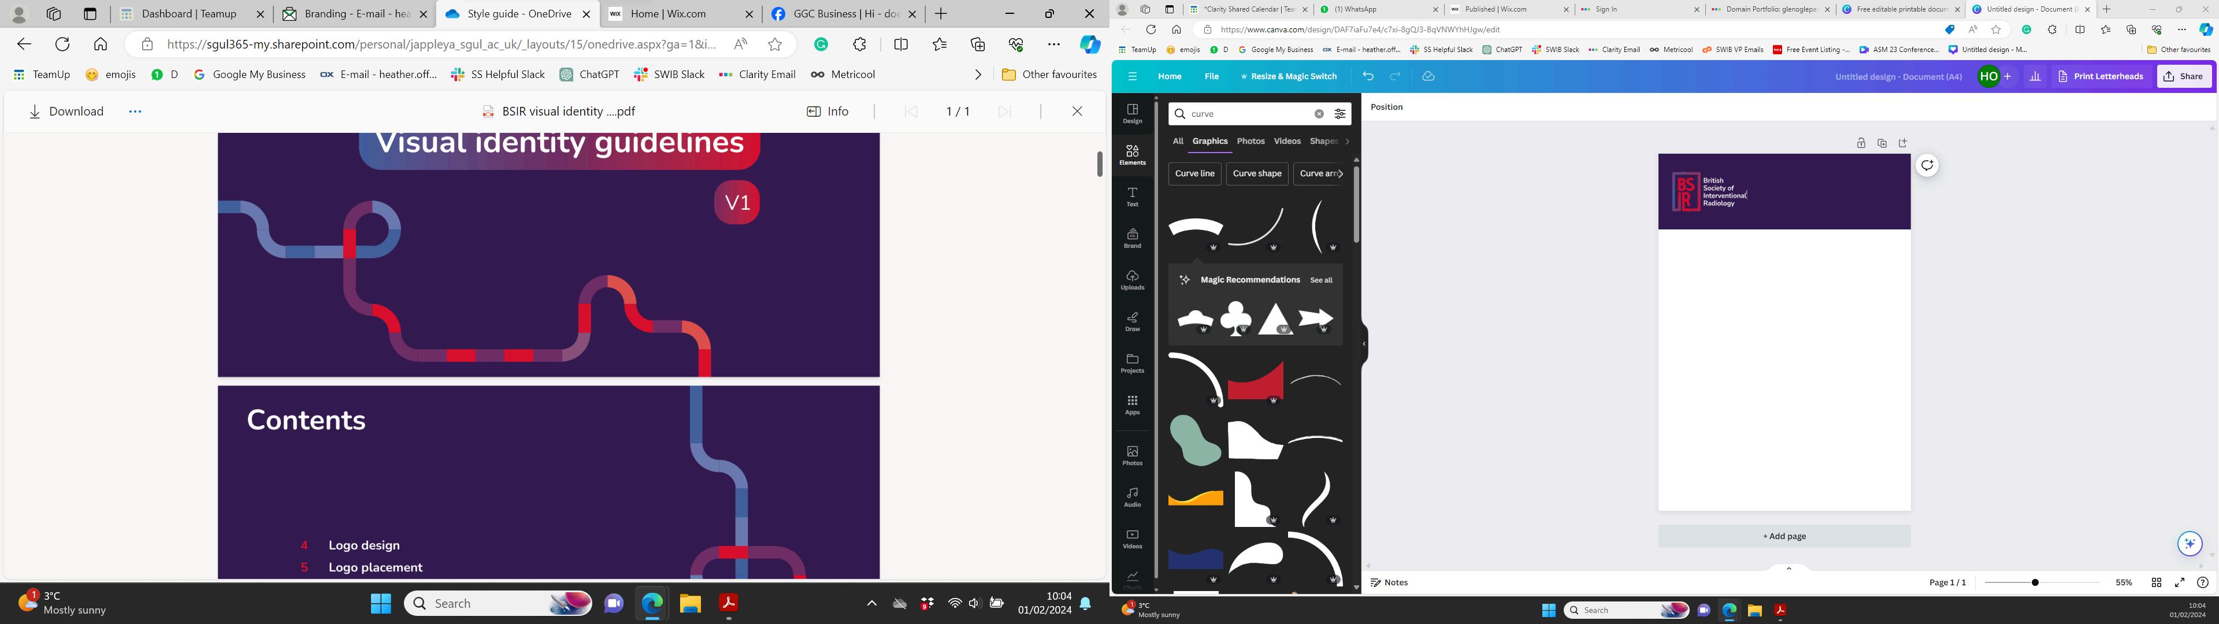Open Canva search filter settings

pyautogui.click(x=1339, y=114)
